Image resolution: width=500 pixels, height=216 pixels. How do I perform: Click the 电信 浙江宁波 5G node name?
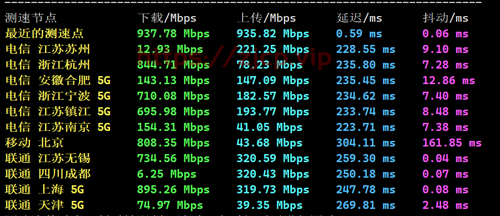[58, 96]
